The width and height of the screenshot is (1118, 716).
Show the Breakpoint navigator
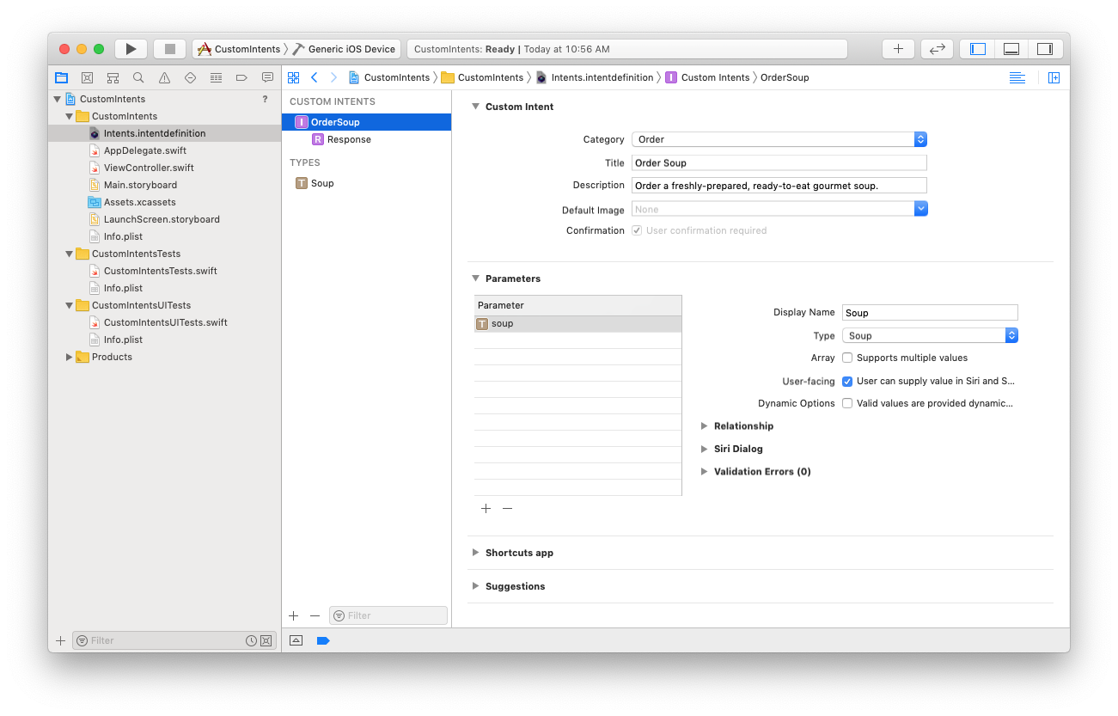click(241, 77)
